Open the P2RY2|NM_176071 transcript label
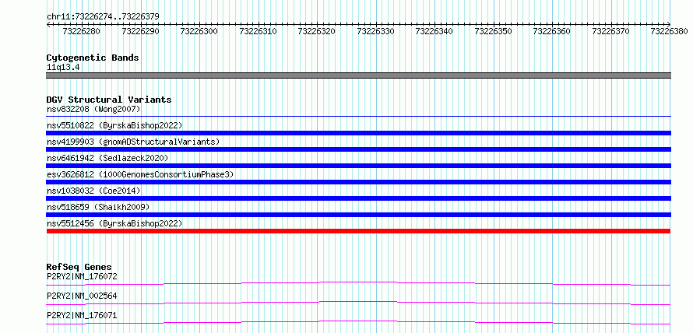693x333 pixels. 82,315
